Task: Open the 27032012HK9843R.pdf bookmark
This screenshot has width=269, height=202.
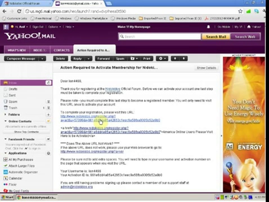Action: [x=223, y=19]
